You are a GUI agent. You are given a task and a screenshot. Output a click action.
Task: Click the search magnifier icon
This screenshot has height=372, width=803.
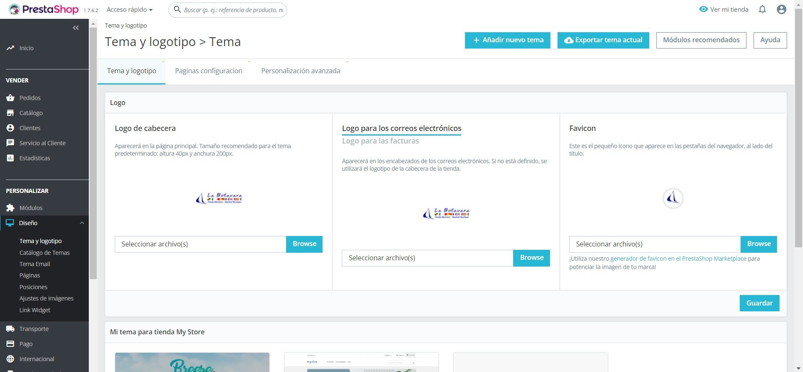177,9
